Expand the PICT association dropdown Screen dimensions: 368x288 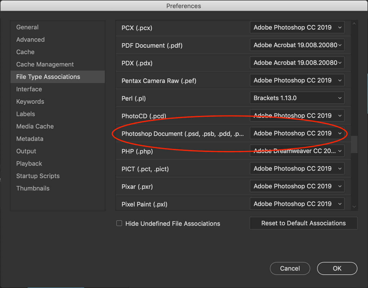click(297, 168)
